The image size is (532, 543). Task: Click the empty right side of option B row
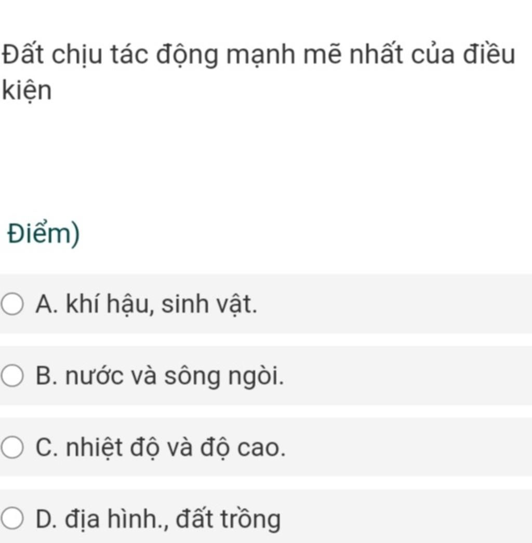point(408,375)
